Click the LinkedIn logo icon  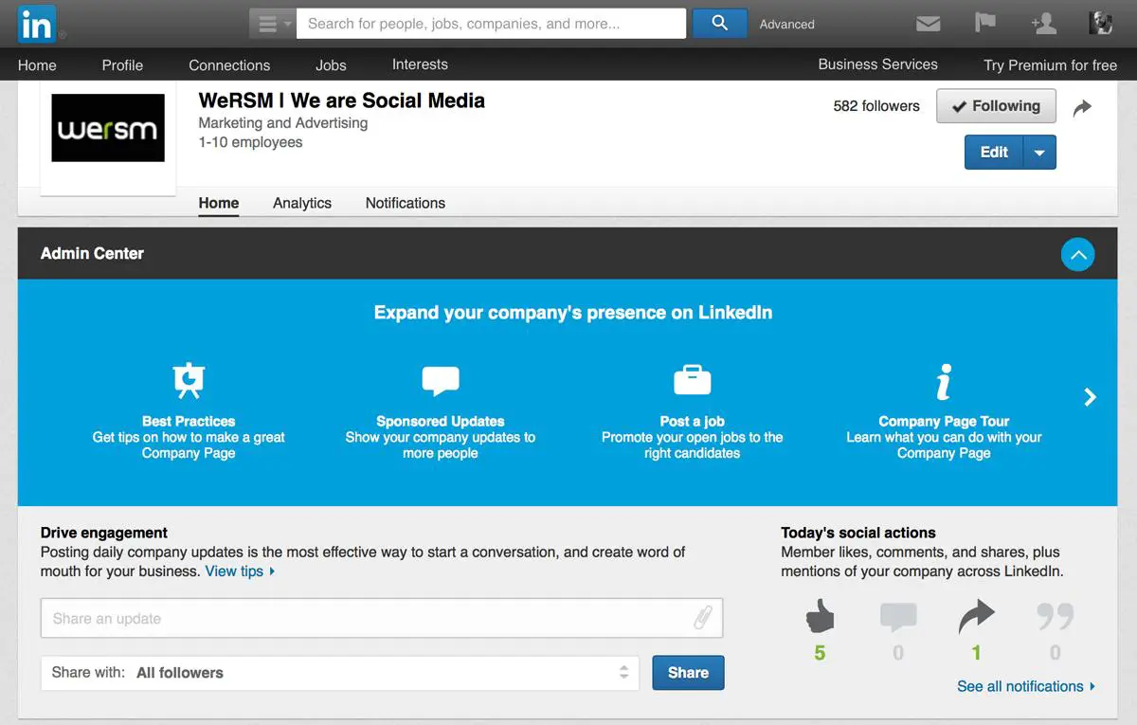pos(37,24)
